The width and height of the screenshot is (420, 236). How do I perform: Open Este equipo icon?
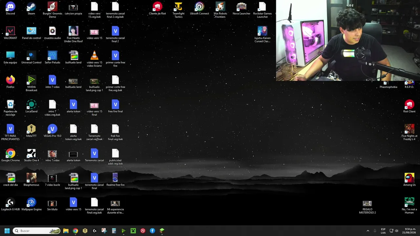click(10, 58)
